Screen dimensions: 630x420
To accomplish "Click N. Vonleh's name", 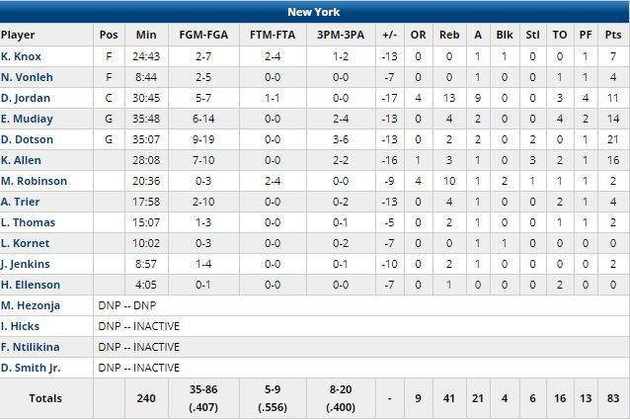I will (x=27, y=77).
